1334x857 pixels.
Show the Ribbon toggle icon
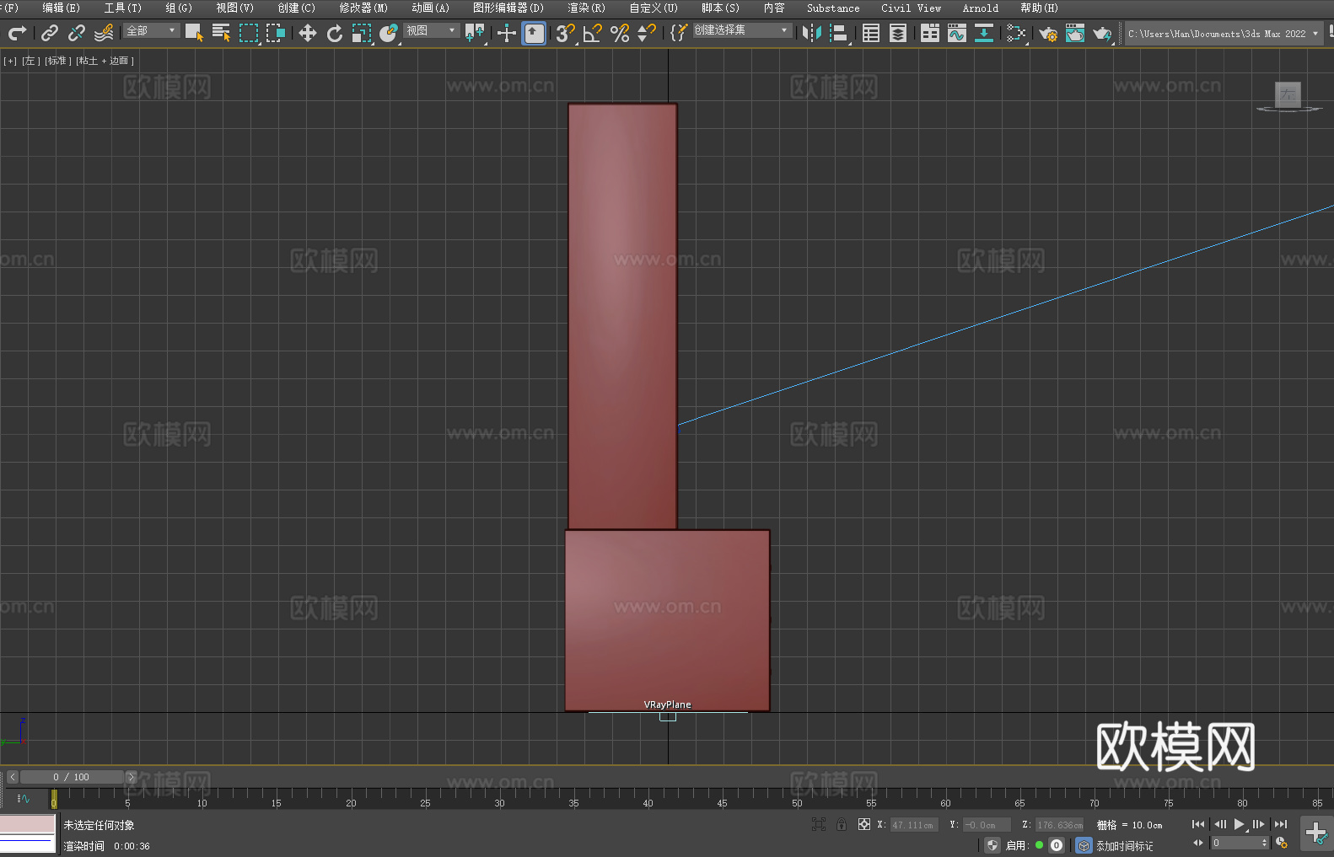(930, 33)
